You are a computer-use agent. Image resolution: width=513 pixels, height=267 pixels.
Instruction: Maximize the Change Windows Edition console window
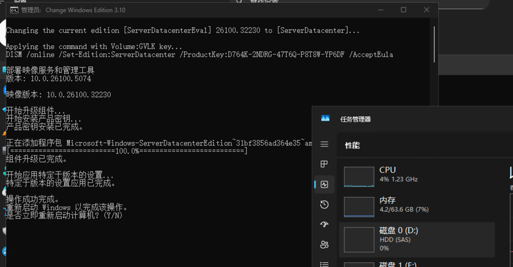tap(403, 10)
